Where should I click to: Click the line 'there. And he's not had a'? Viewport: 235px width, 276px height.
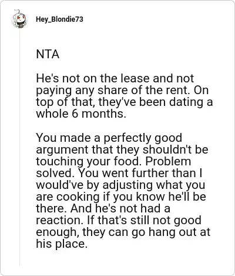(x=103, y=208)
